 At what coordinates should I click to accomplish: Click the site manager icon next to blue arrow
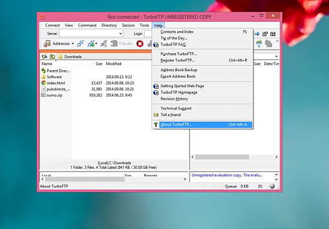tap(265, 34)
